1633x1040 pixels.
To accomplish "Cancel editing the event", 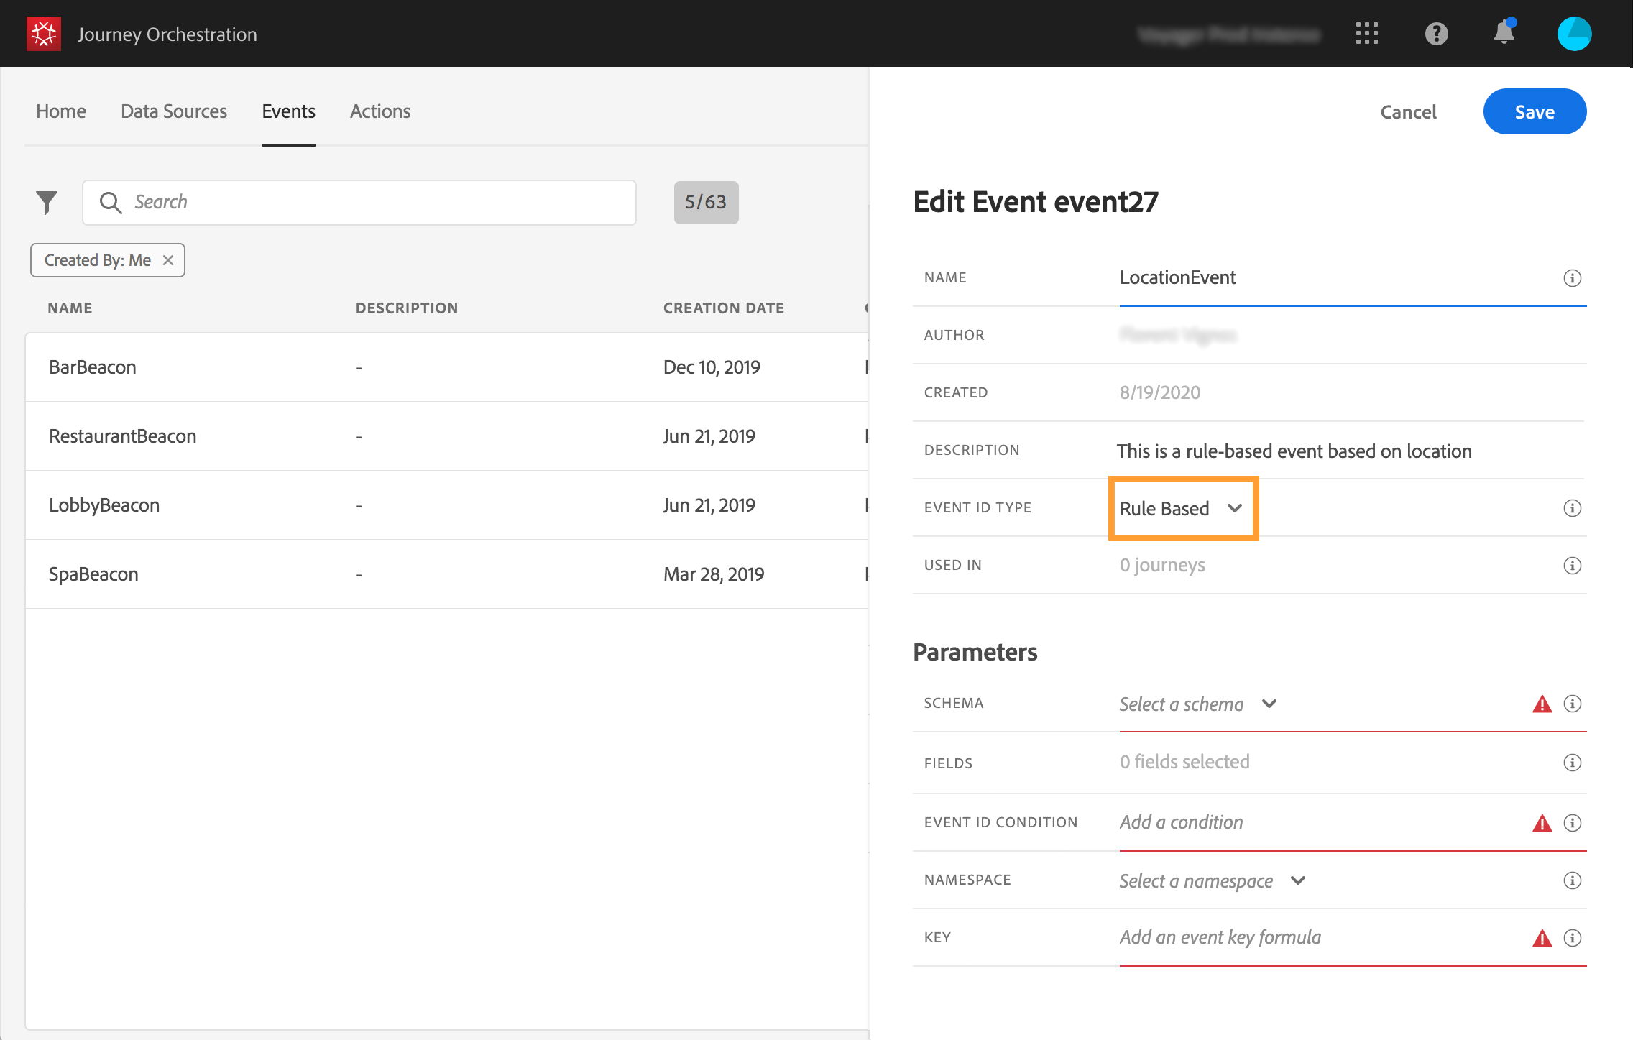I will point(1407,112).
